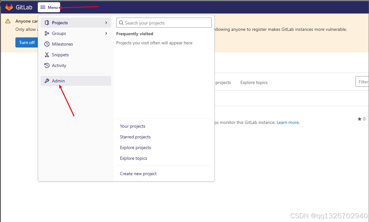Open Admin from the menu
Screen dimensions: 369x222
tap(76, 81)
